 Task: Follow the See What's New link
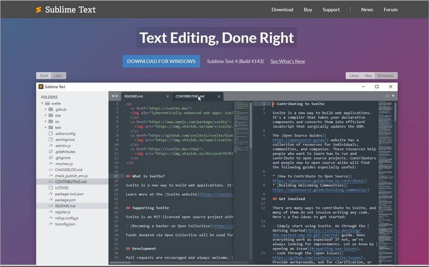pyautogui.click(x=288, y=61)
